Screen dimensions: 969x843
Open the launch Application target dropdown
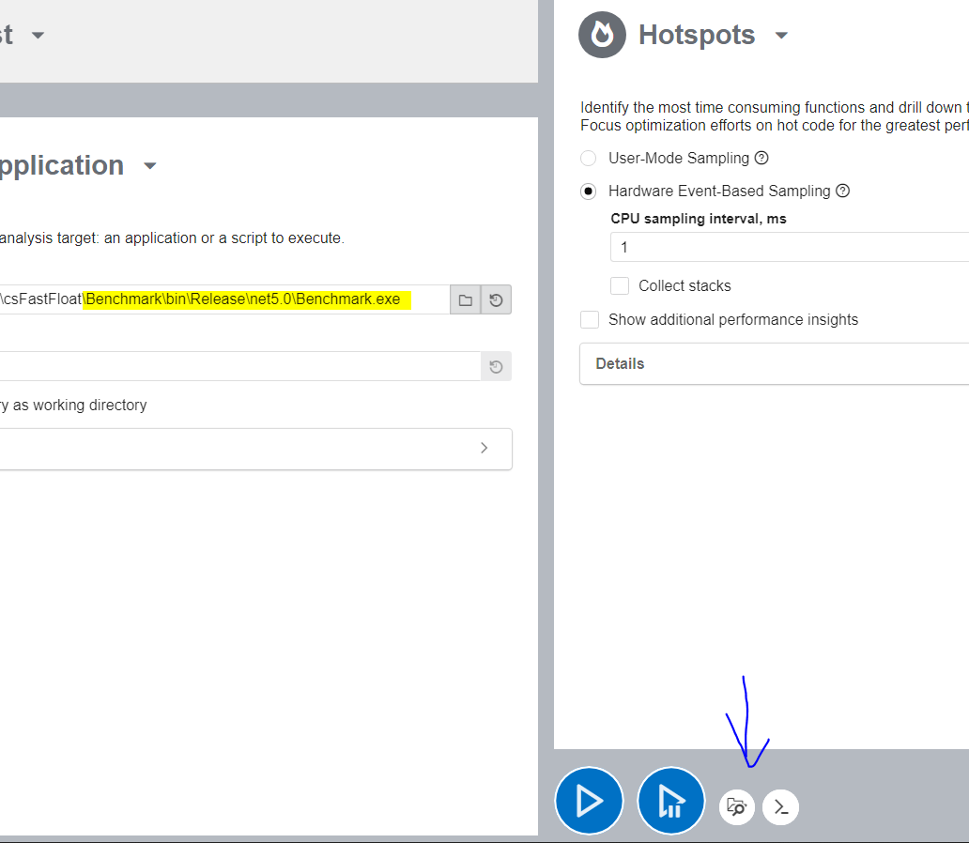tap(149, 165)
